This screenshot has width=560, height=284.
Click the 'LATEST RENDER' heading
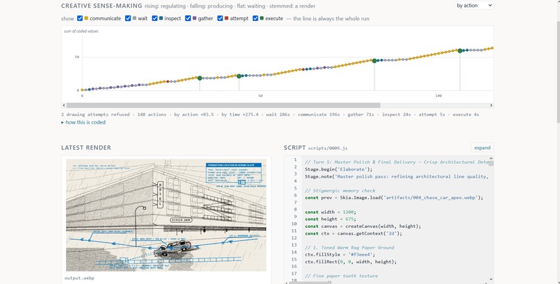(x=86, y=148)
